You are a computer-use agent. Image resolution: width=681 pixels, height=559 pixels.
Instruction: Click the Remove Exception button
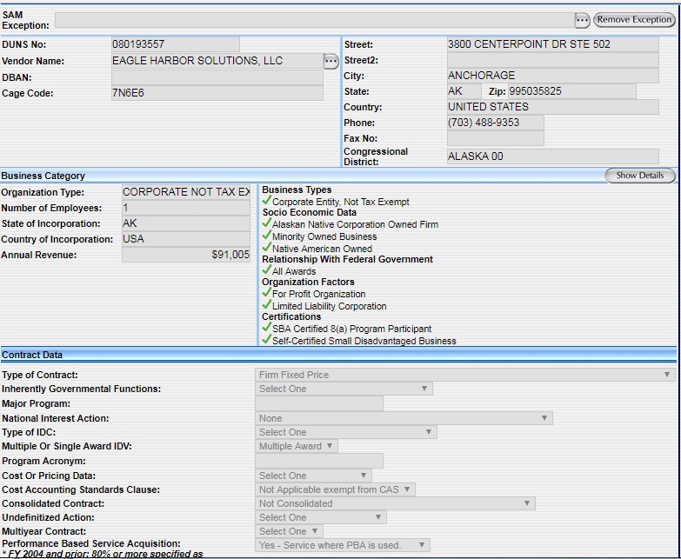click(634, 20)
